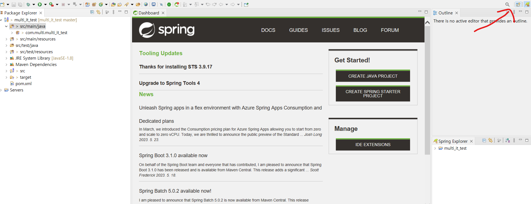The width and height of the screenshot is (531, 204).
Task: Click the New file wizard icon
Action: (x=2, y=4)
